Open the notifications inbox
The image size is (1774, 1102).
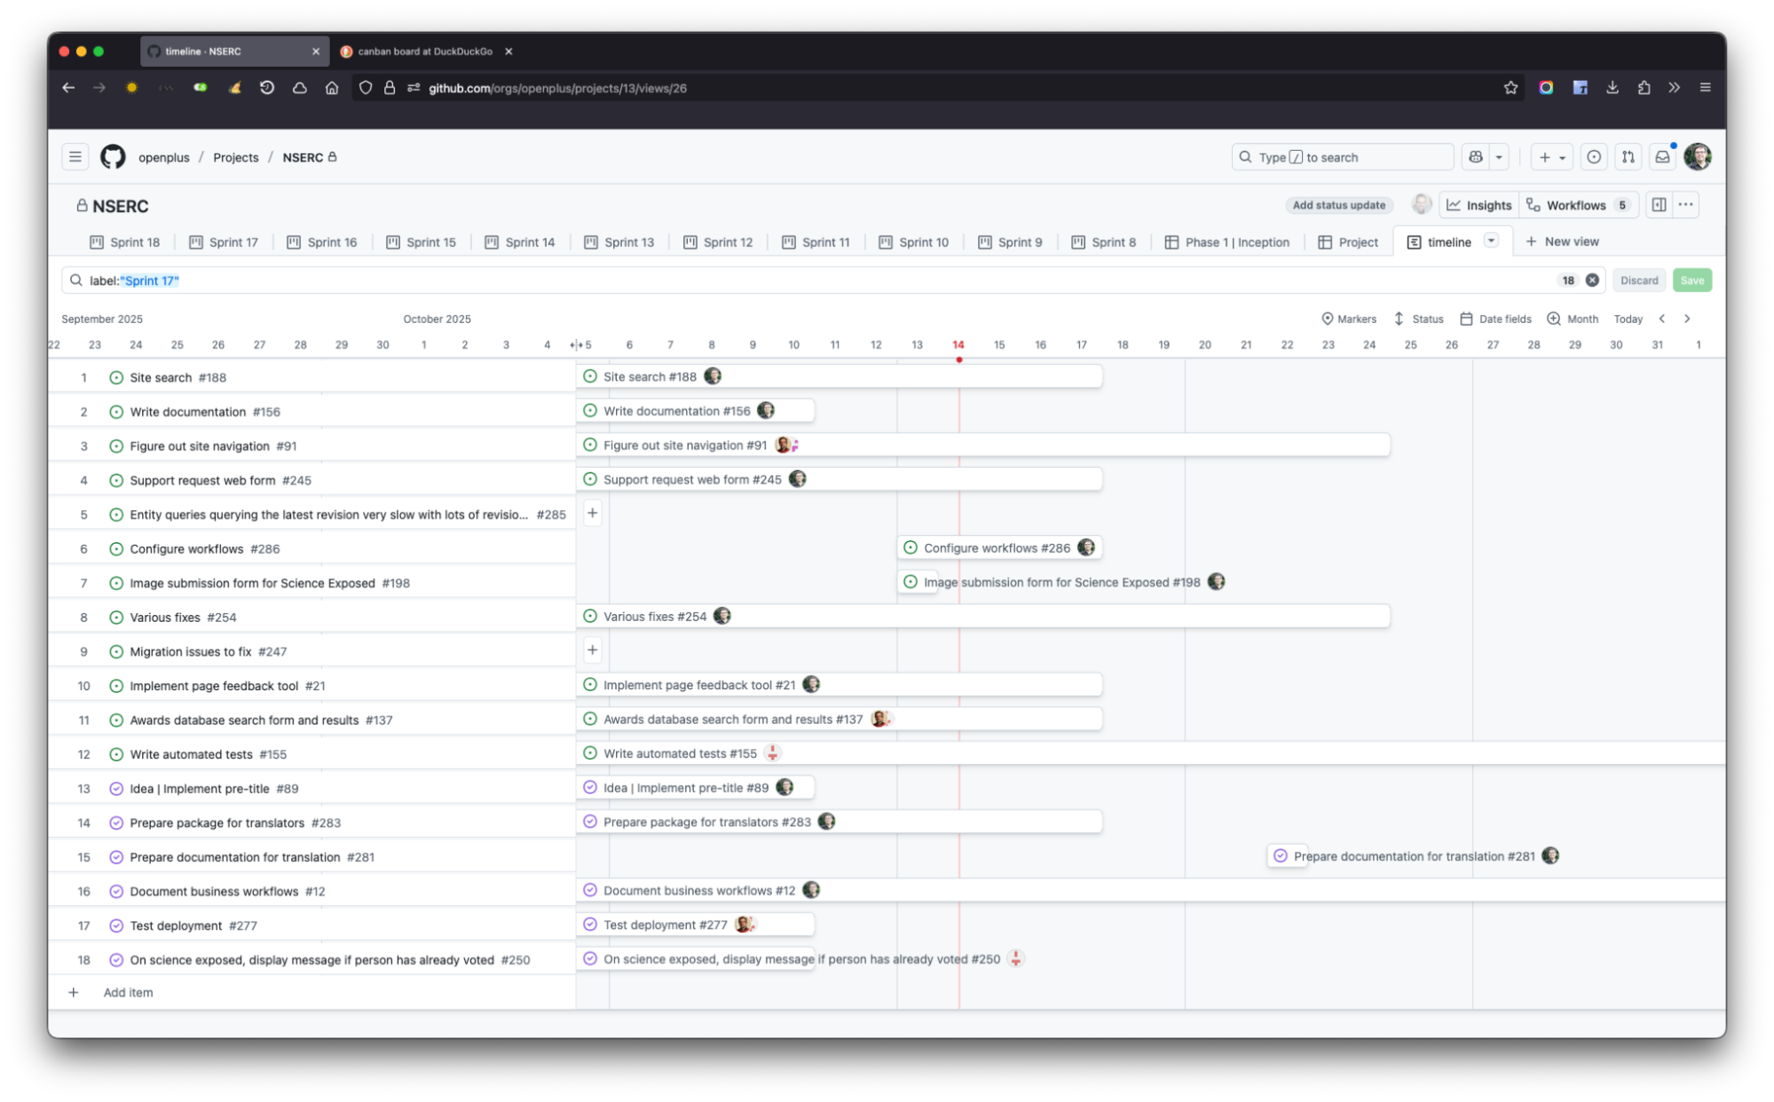1663,156
